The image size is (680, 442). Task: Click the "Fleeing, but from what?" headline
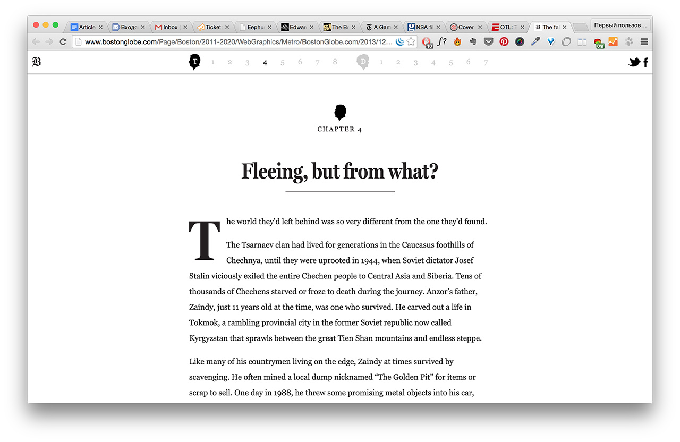point(340,171)
